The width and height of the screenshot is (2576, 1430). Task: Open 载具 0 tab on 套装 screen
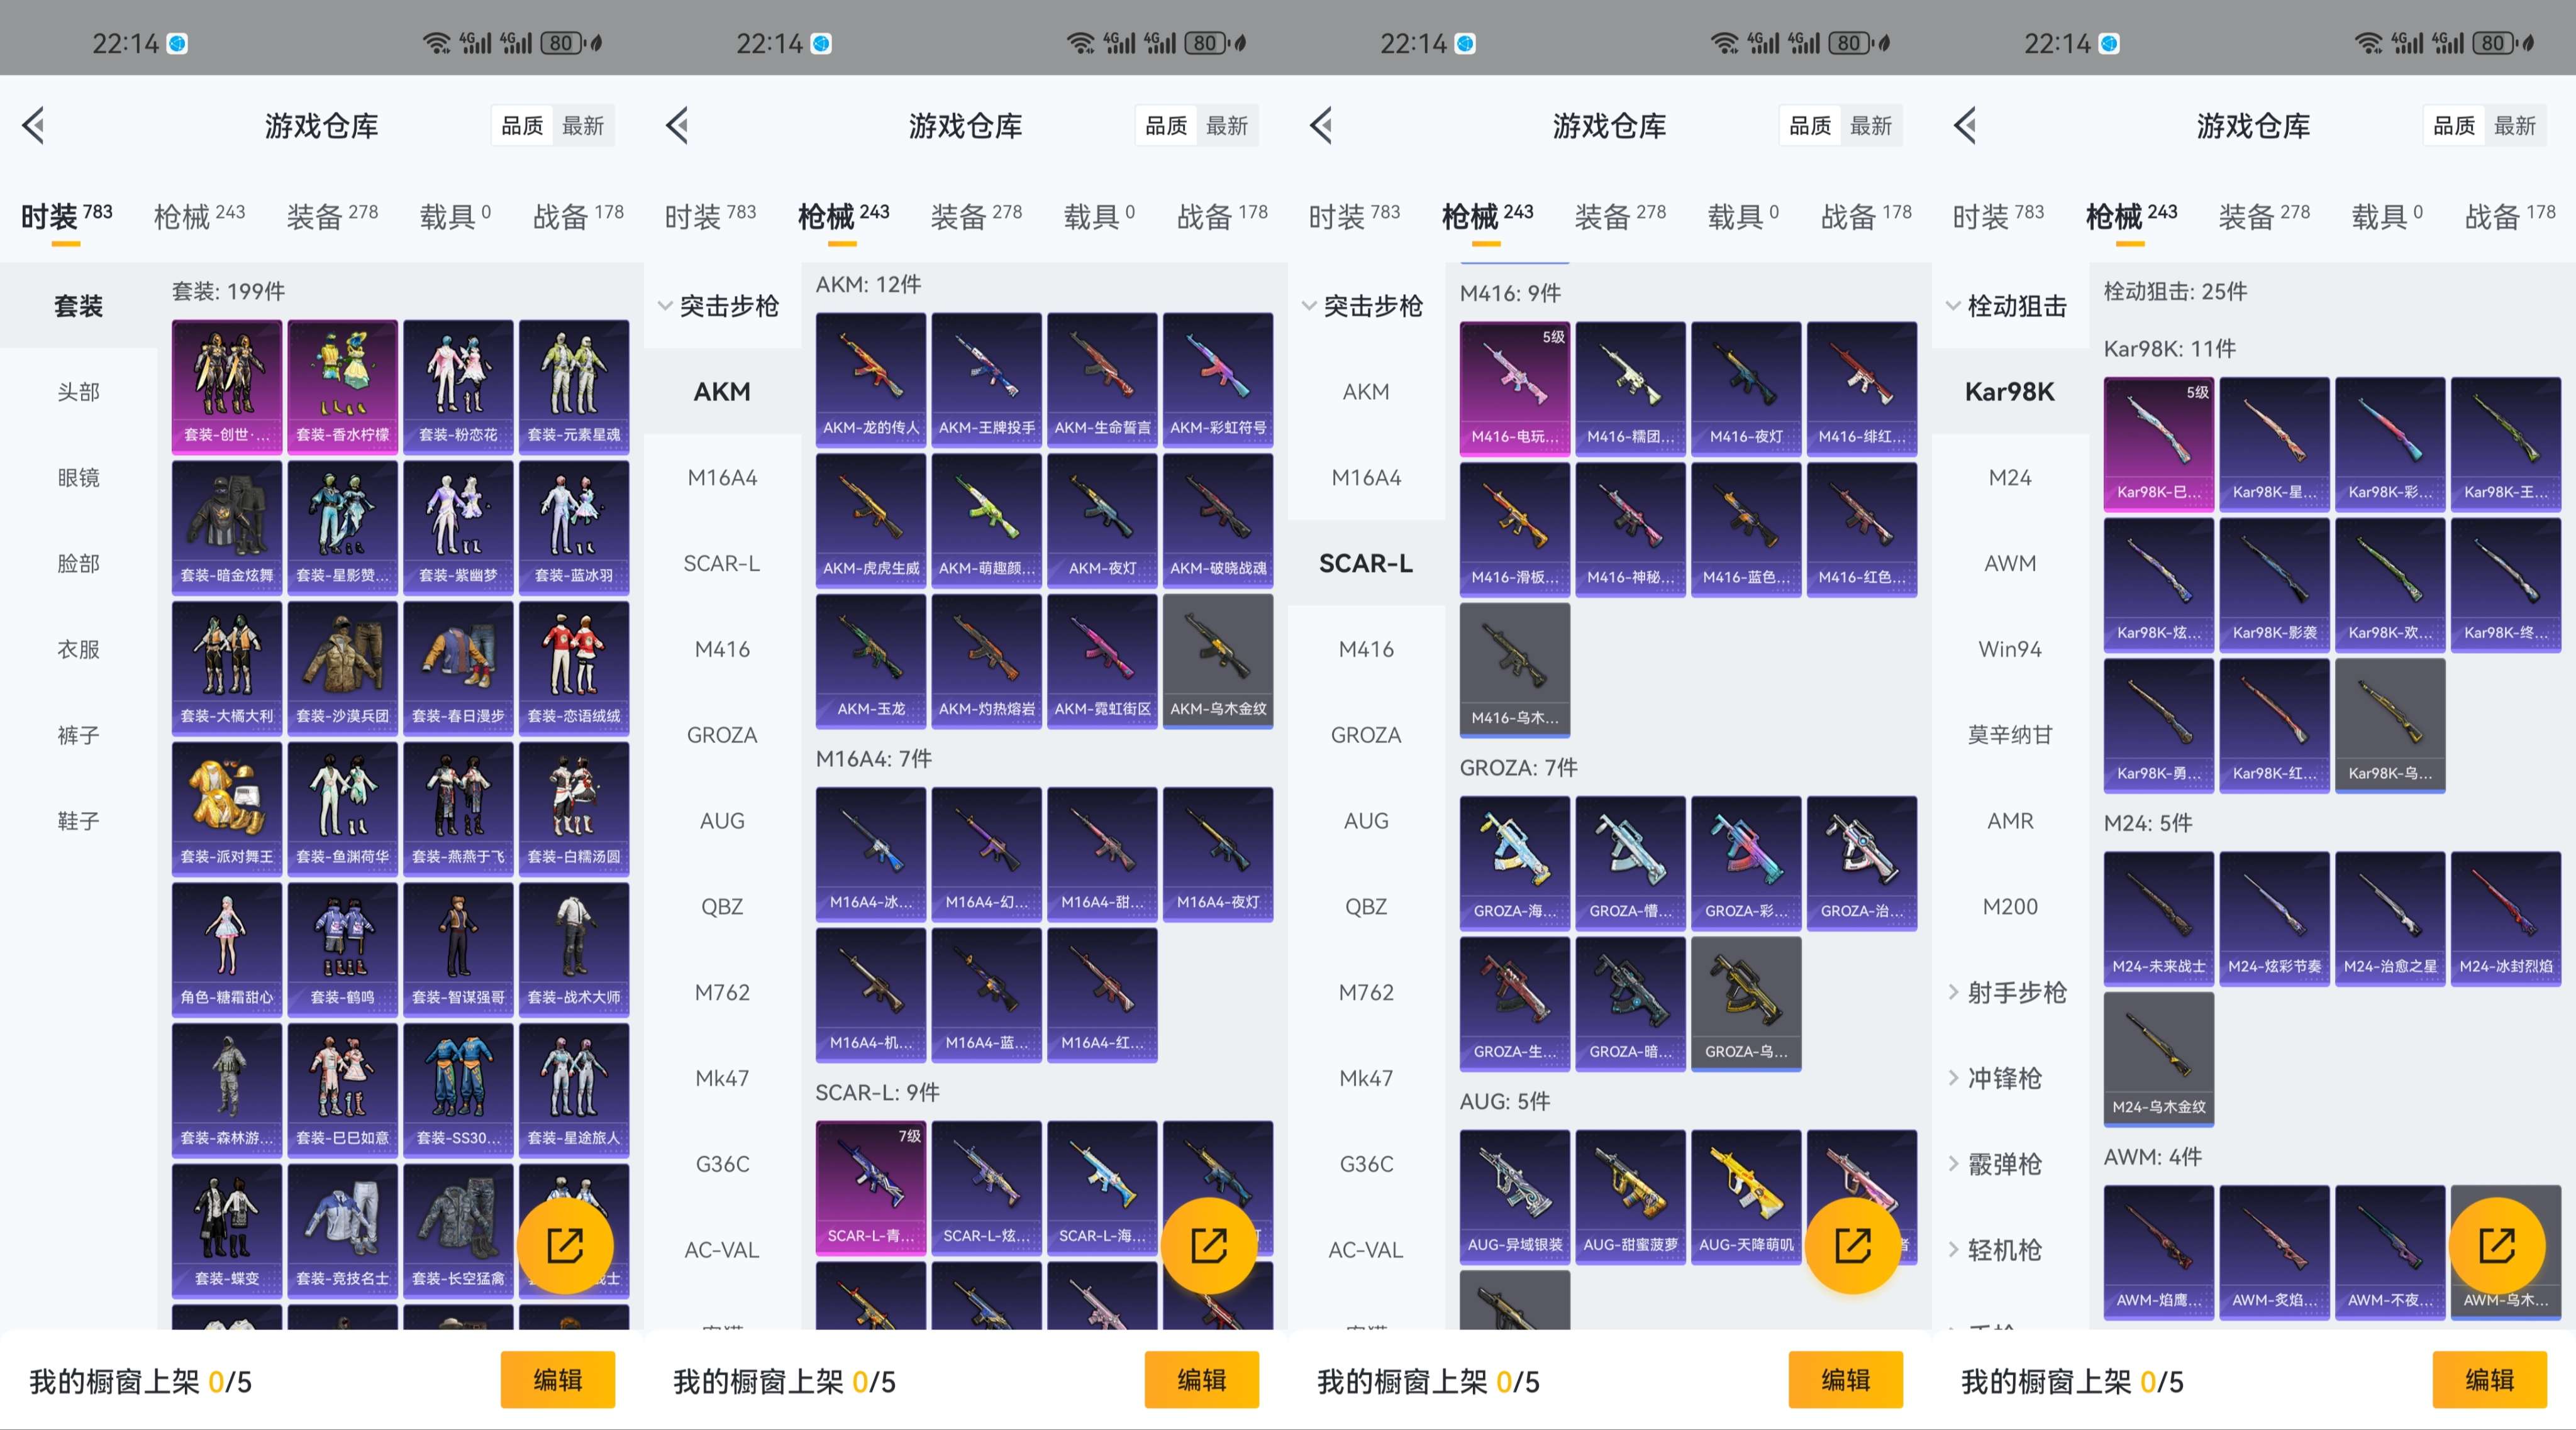point(455,216)
